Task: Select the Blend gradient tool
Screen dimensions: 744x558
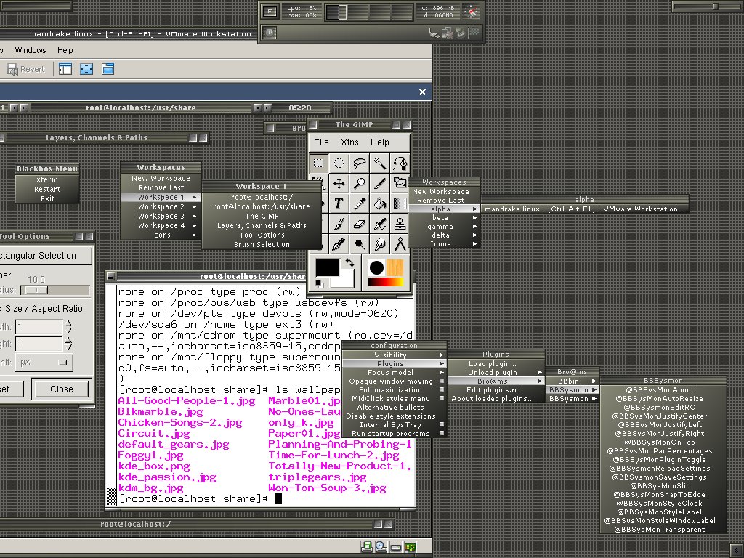Action: [400, 204]
